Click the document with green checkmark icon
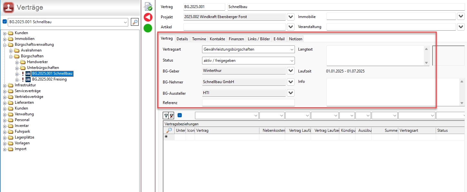This screenshot has width=467, height=192. tap(148, 6)
